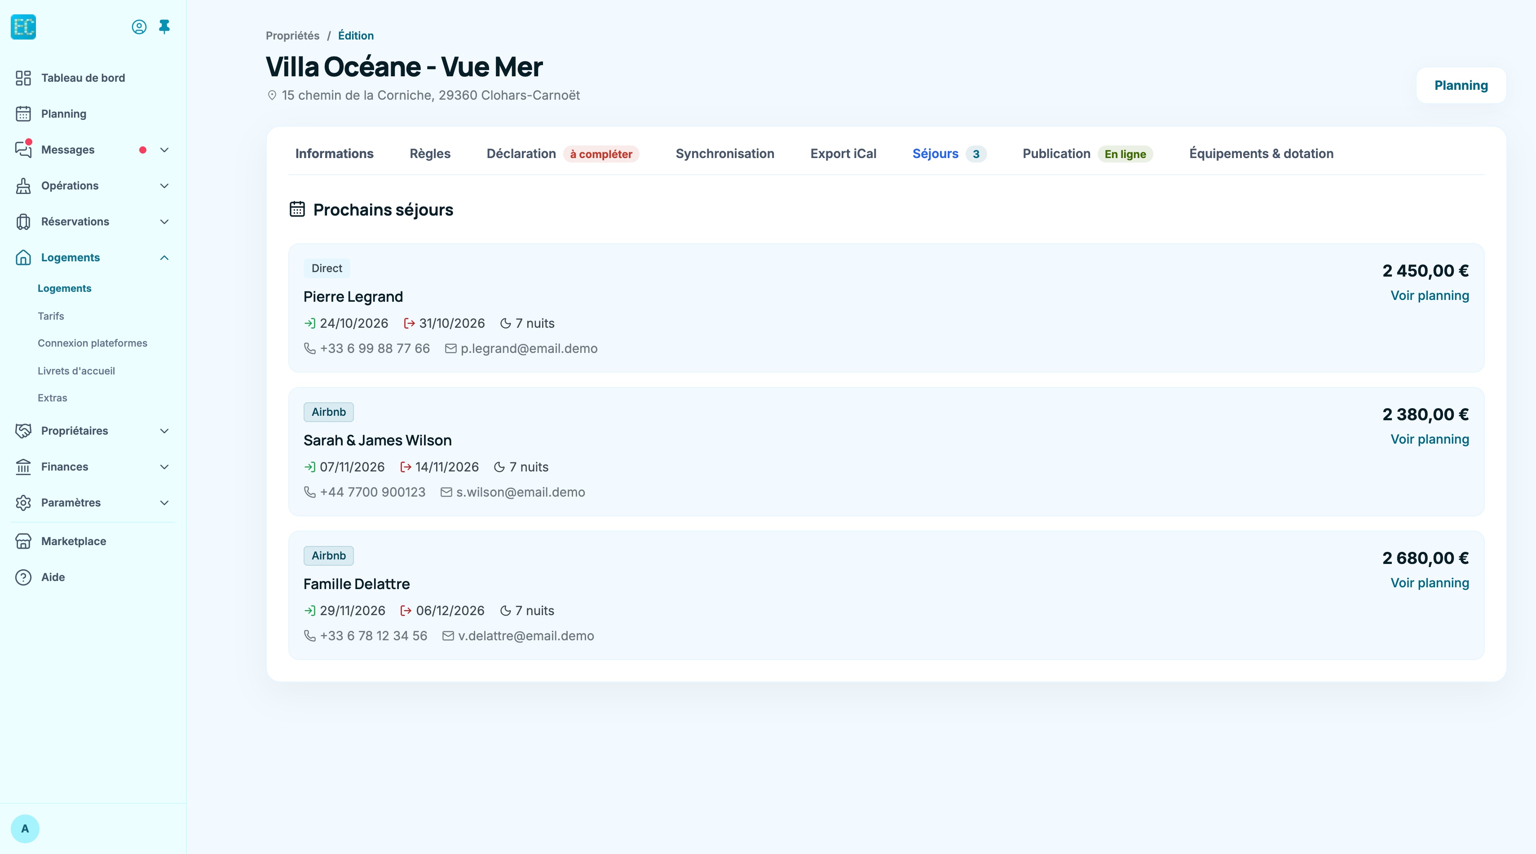The height and width of the screenshot is (854, 1536).
Task: Expand the Finances submenu chevron
Action: coord(164,467)
